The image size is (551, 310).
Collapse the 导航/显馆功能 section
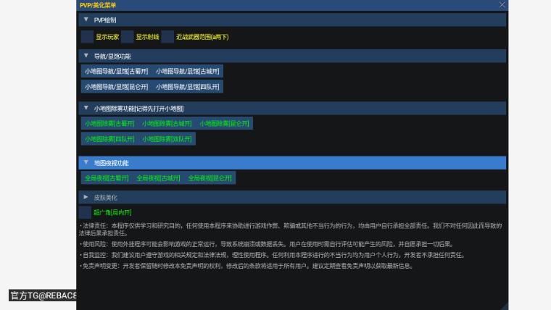tap(86, 56)
